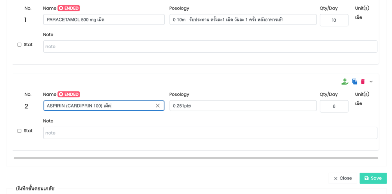This screenshot has height=194, width=392.
Task: Click the Note field under PARACETAMOL
Action: (x=210, y=47)
